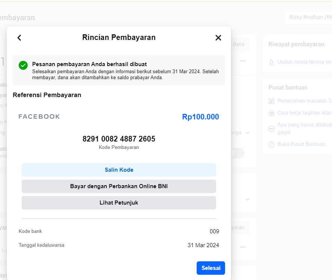
Task: Click Unduh tanda terima link in background
Action: point(305,62)
